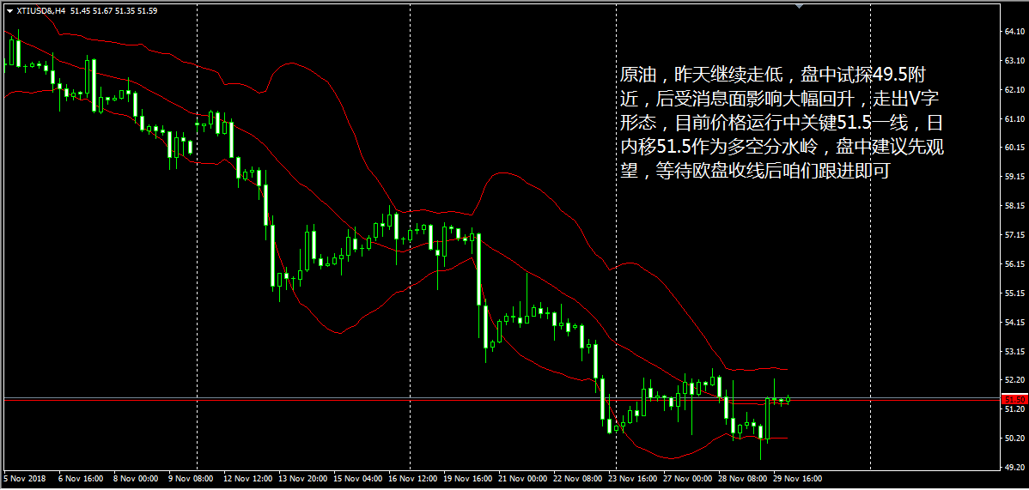The height and width of the screenshot is (490, 1029).
Task: Click the OHLC values 51.45 51.67 51.35 51.59
Action: 112,11
